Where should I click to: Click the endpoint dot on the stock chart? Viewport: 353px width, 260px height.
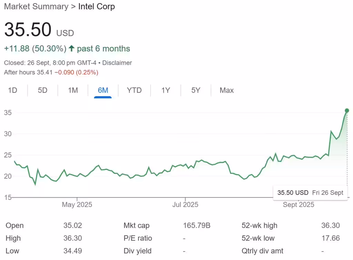click(x=347, y=111)
